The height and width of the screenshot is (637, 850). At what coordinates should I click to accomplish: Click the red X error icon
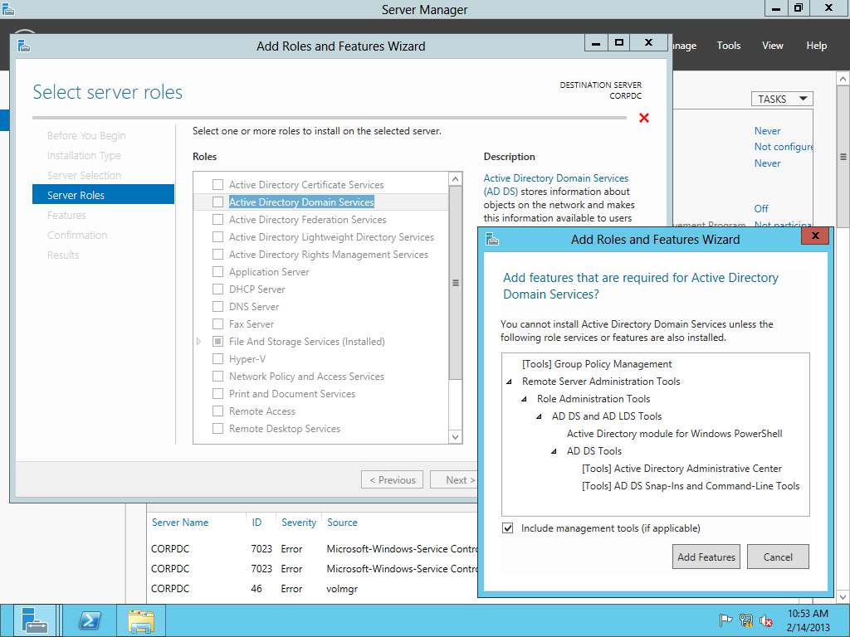pos(644,118)
